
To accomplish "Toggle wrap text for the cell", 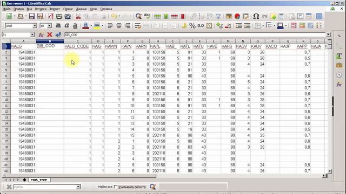I will [x=138, y=26].
